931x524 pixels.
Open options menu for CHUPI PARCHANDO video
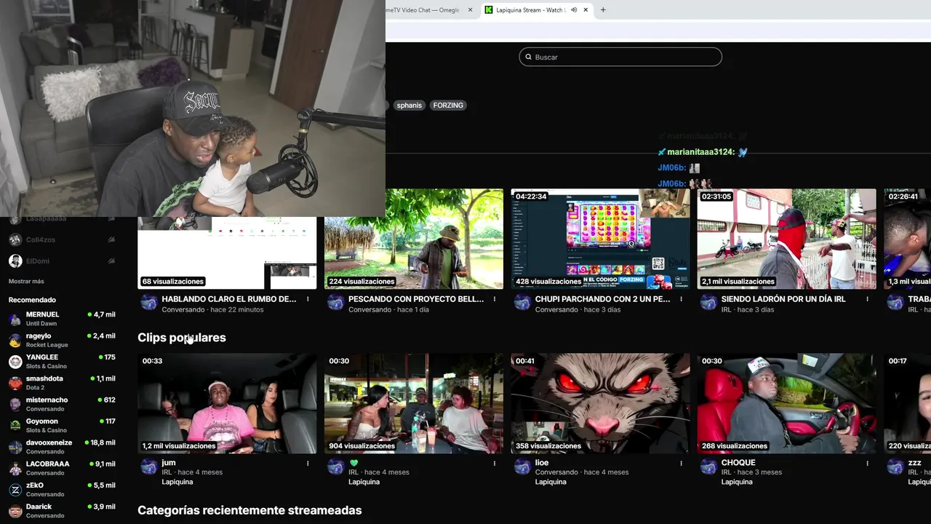(681, 299)
